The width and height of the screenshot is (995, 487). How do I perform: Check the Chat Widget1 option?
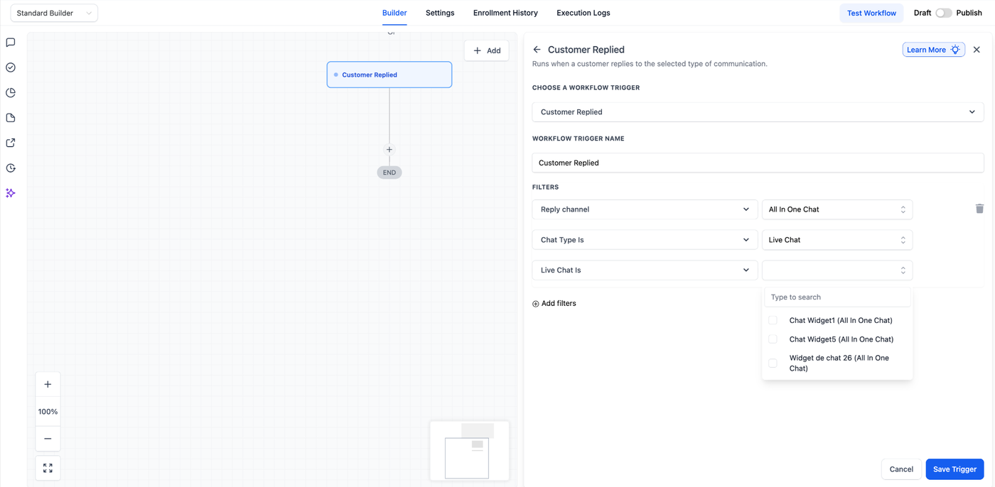point(773,320)
